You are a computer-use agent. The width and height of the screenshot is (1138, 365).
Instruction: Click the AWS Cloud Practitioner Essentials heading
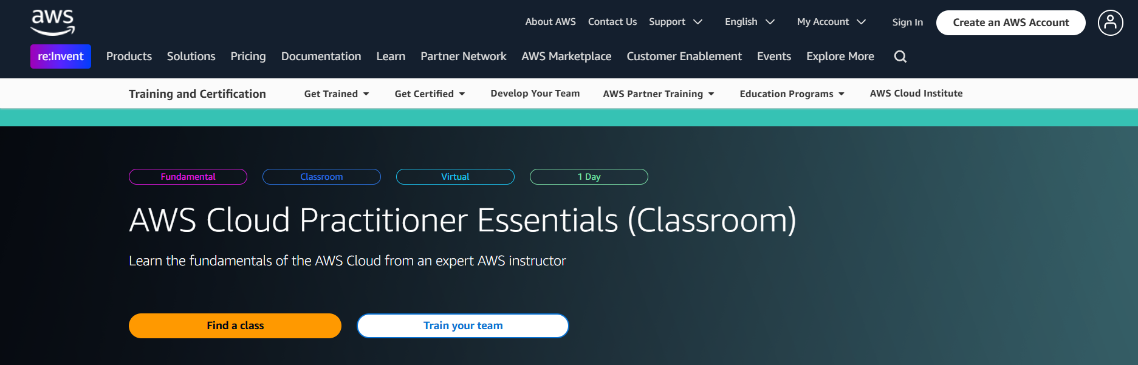[x=462, y=220]
